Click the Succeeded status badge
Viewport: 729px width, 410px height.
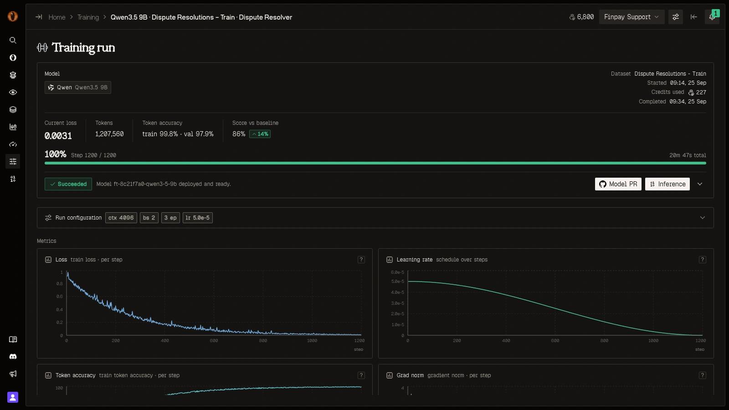coord(68,184)
